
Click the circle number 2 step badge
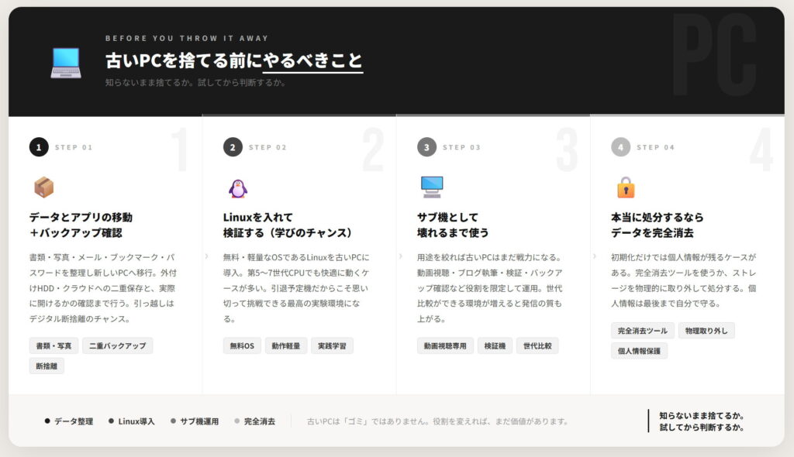[233, 147]
